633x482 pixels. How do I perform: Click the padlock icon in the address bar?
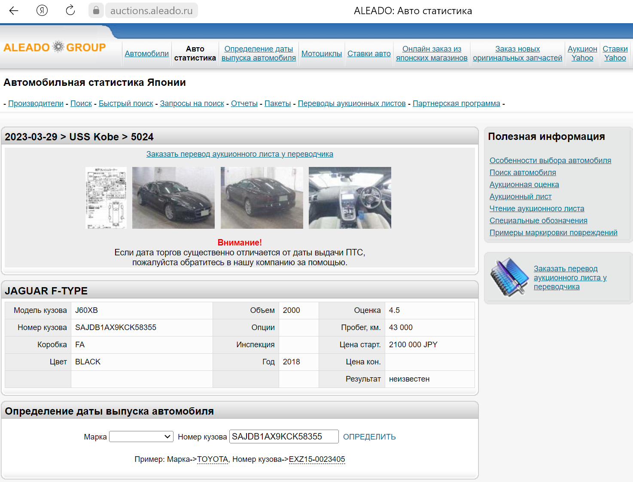95,10
